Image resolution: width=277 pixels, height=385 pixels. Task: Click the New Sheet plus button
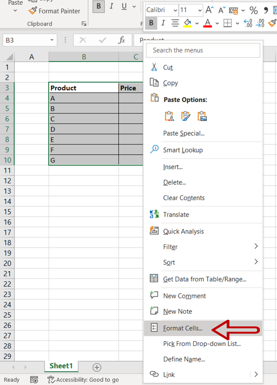pos(97,367)
